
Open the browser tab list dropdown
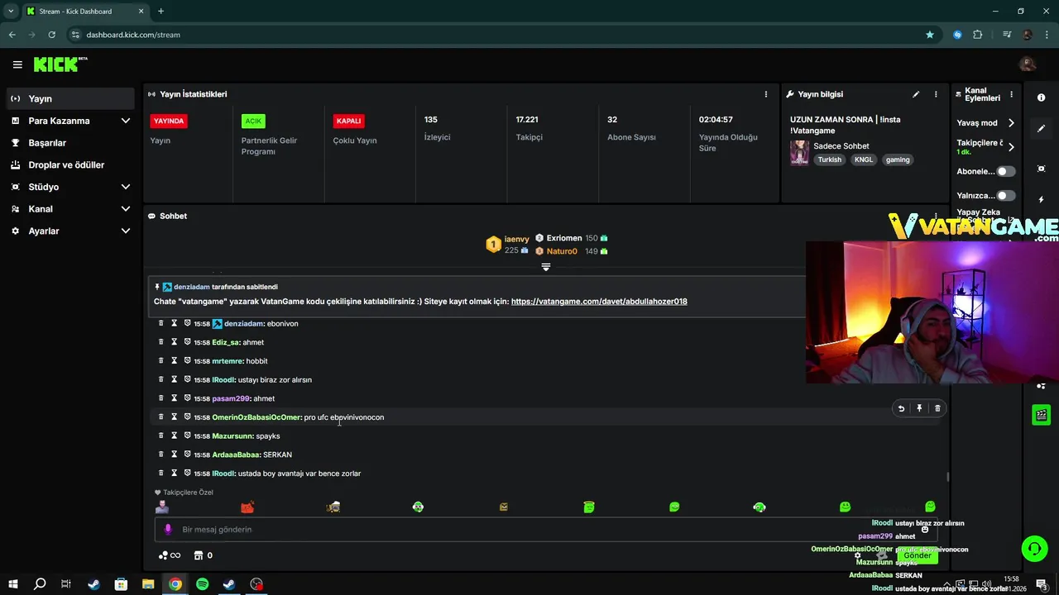(x=10, y=12)
